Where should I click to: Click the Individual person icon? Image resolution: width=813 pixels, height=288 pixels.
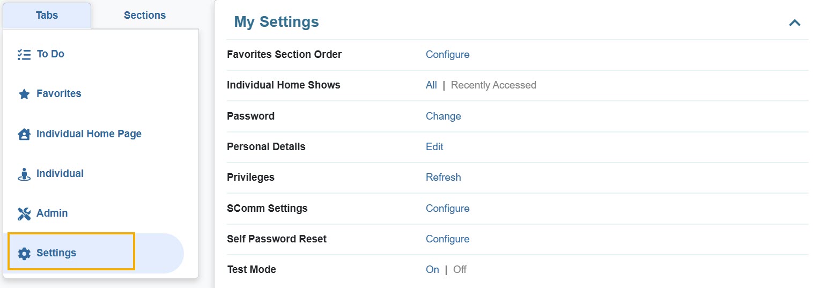(24, 174)
